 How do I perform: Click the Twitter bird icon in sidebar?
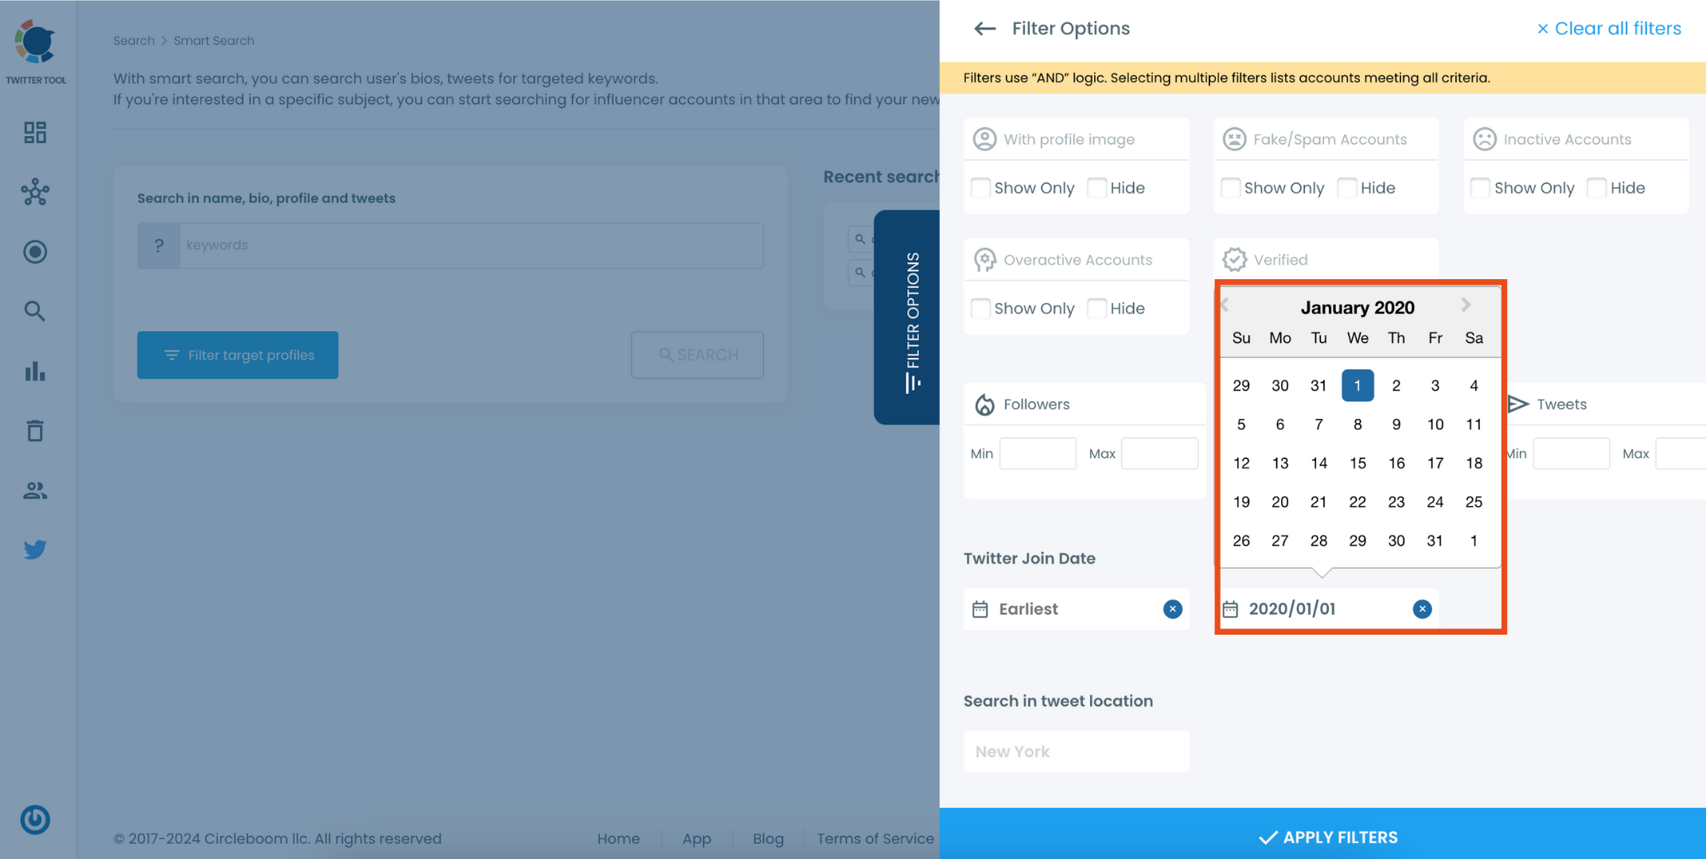[x=35, y=549]
